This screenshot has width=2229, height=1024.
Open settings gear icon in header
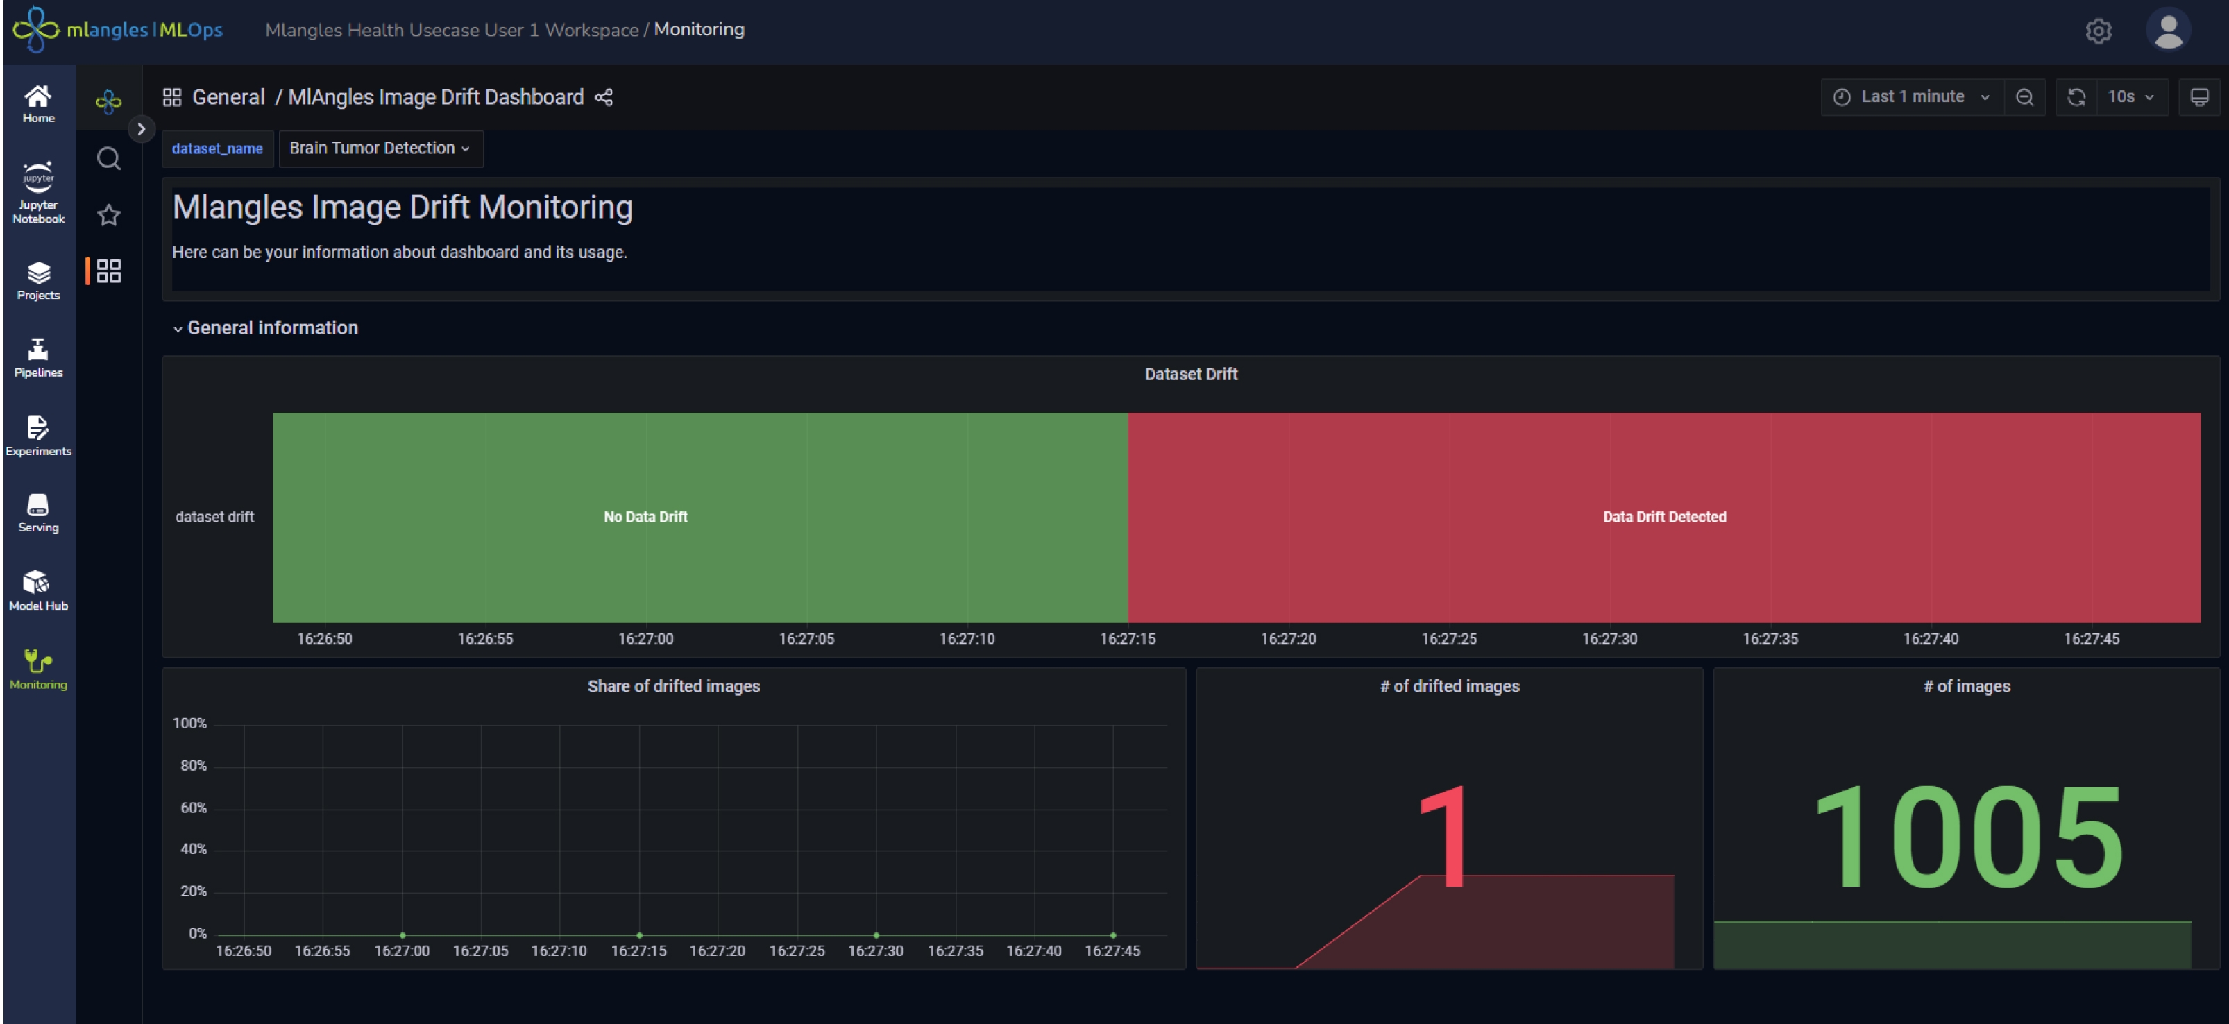pos(2097,31)
